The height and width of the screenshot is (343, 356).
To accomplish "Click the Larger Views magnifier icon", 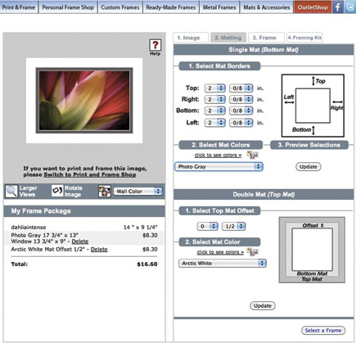I will coord(11,192).
